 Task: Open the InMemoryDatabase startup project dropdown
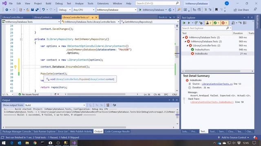(116, 10)
